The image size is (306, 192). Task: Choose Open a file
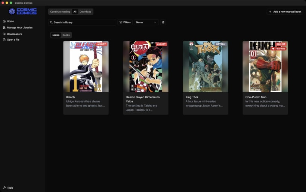click(x=11, y=40)
